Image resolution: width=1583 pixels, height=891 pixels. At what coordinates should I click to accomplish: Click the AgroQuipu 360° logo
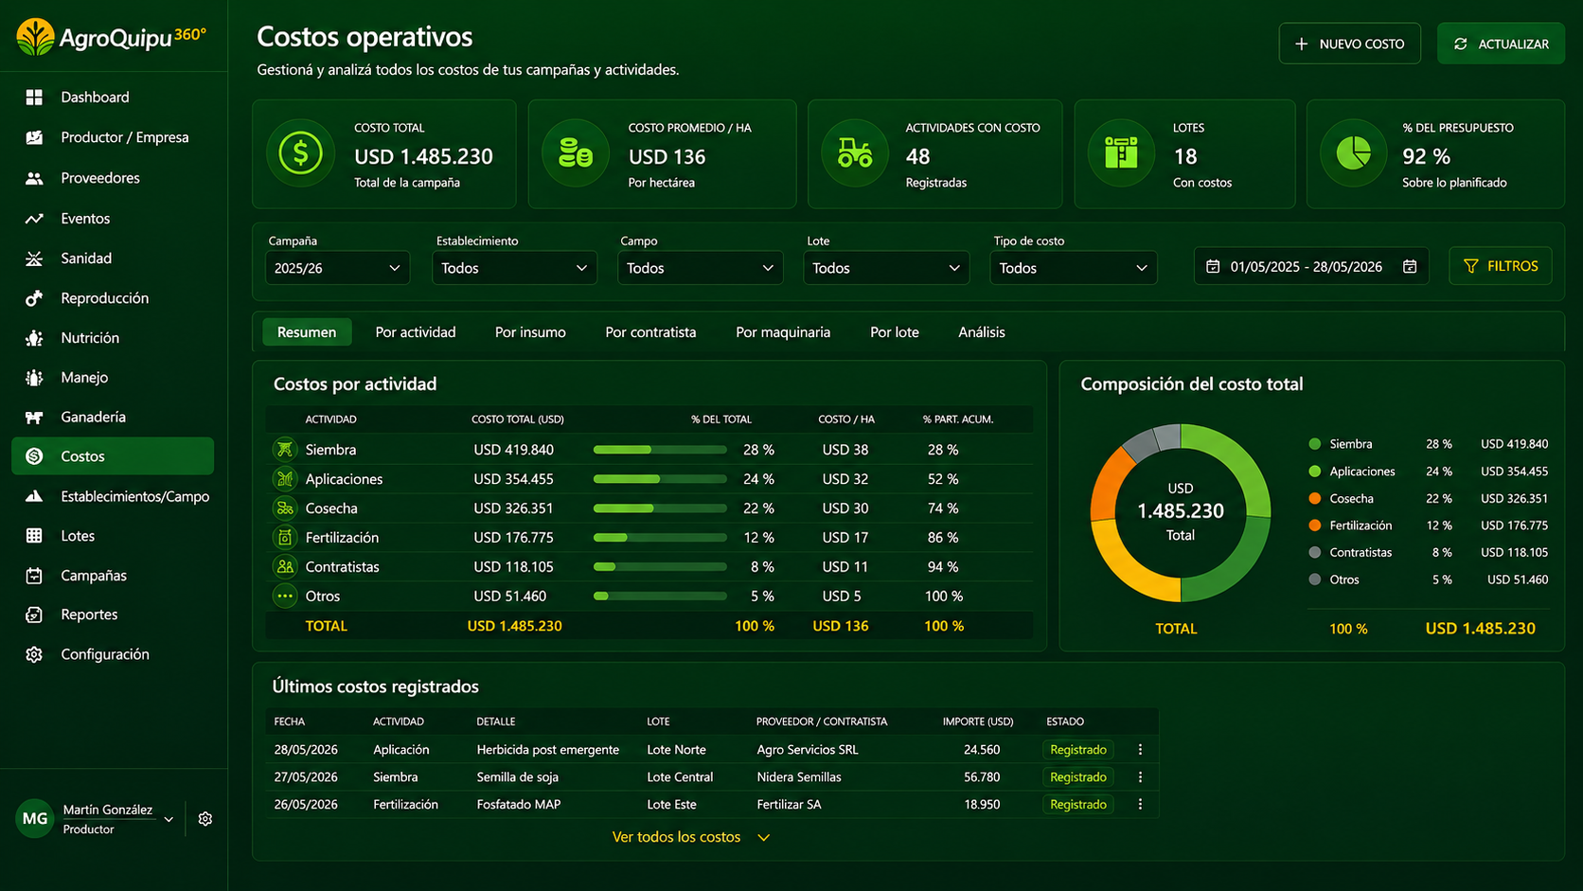[x=112, y=37]
